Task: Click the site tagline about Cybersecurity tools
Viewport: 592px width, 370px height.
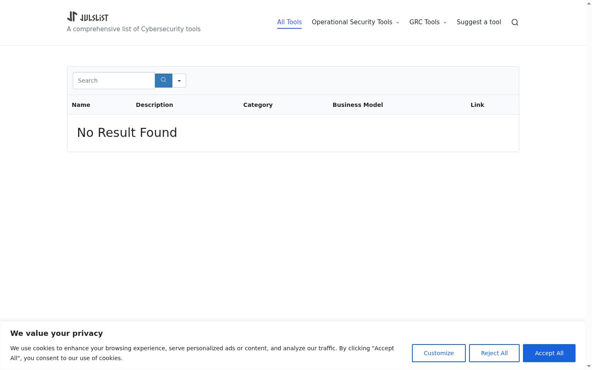Action: (134, 29)
